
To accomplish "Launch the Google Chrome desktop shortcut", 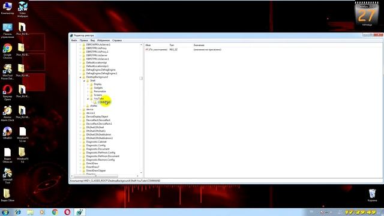I will 7,51.
